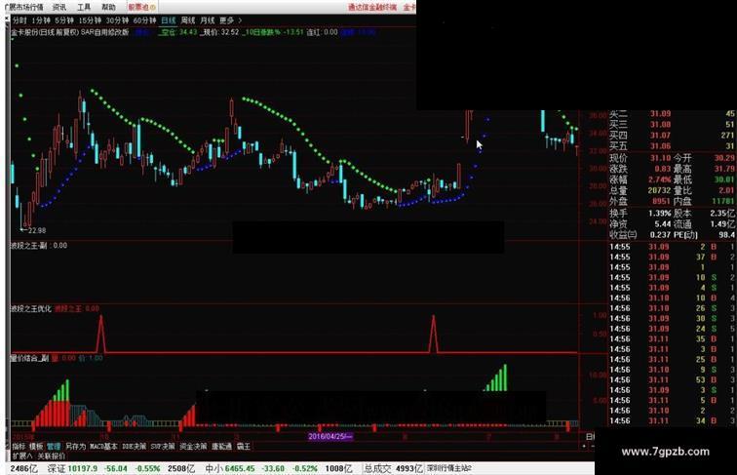This screenshot has height=475, width=737.
Task: Switch chart to 1分钟 period
Action: click(x=41, y=20)
